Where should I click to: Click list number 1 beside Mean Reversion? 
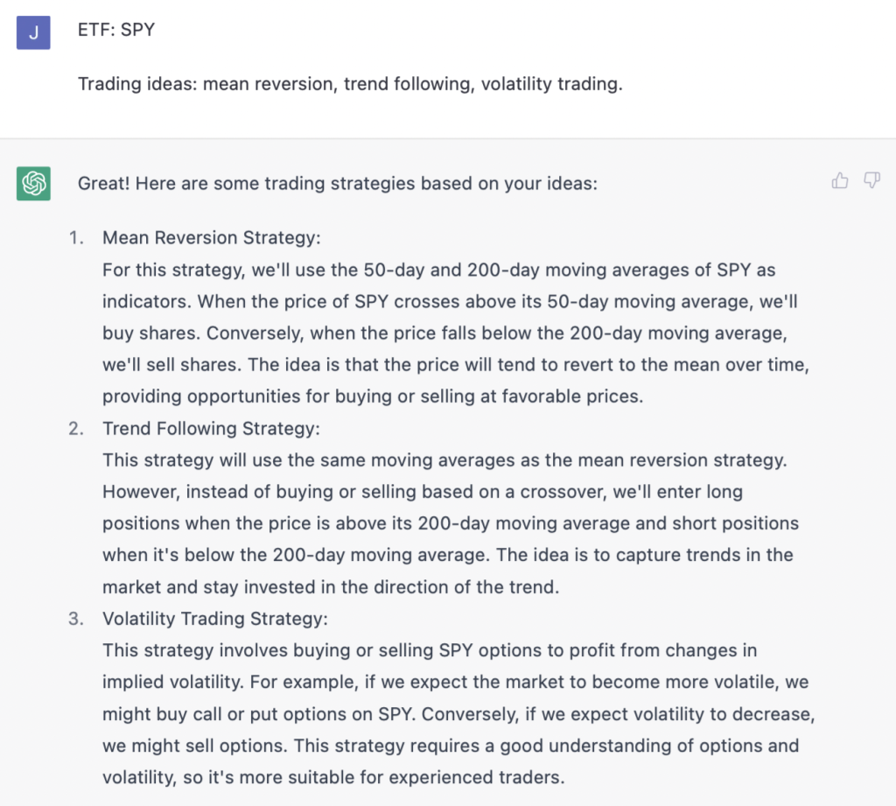77,238
